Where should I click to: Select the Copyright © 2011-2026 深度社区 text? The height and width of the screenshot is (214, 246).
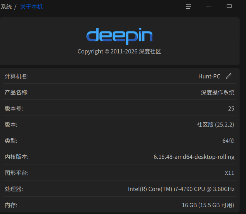pos(119,51)
